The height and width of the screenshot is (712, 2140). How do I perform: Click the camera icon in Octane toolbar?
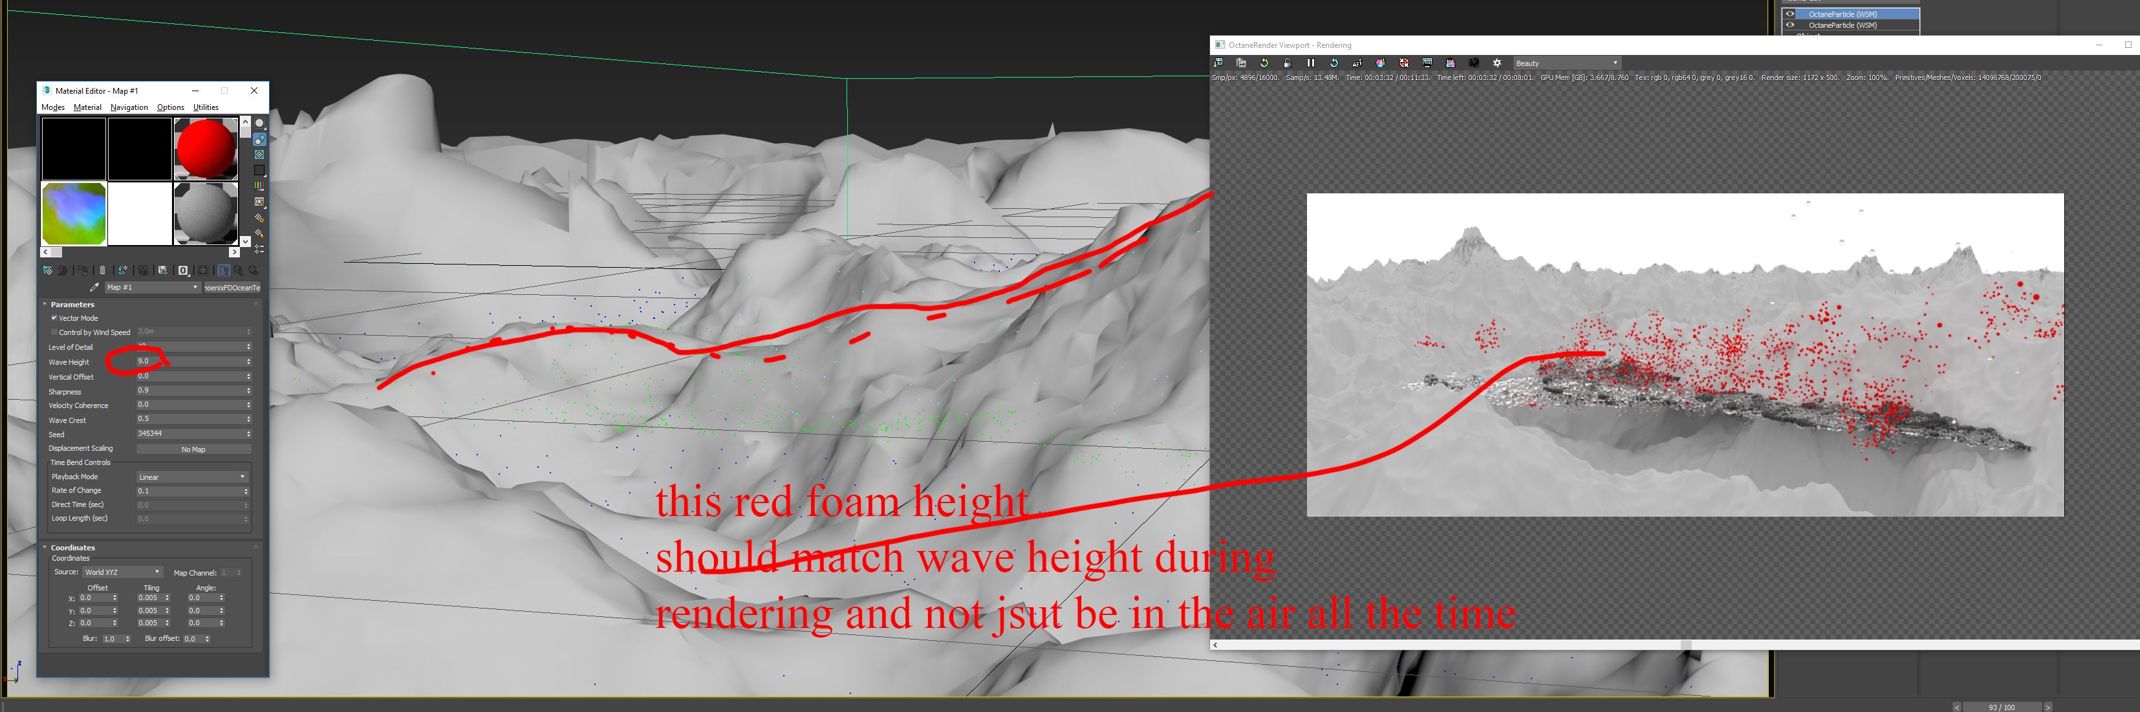click(1473, 63)
